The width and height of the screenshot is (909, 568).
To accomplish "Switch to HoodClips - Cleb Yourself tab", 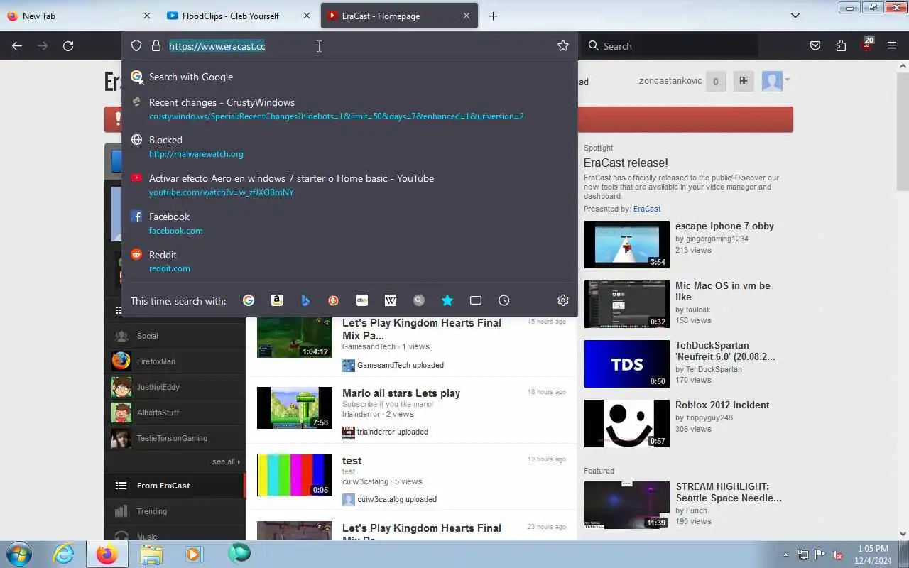I will click(x=239, y=16).
